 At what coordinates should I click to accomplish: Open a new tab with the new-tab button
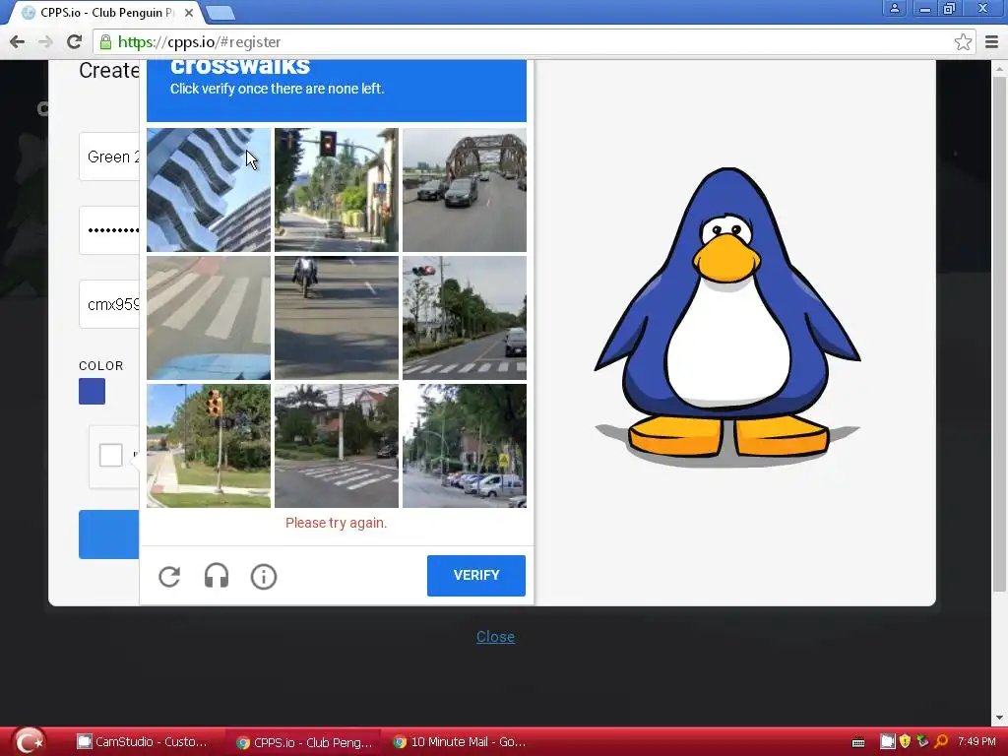pos(220,13)
